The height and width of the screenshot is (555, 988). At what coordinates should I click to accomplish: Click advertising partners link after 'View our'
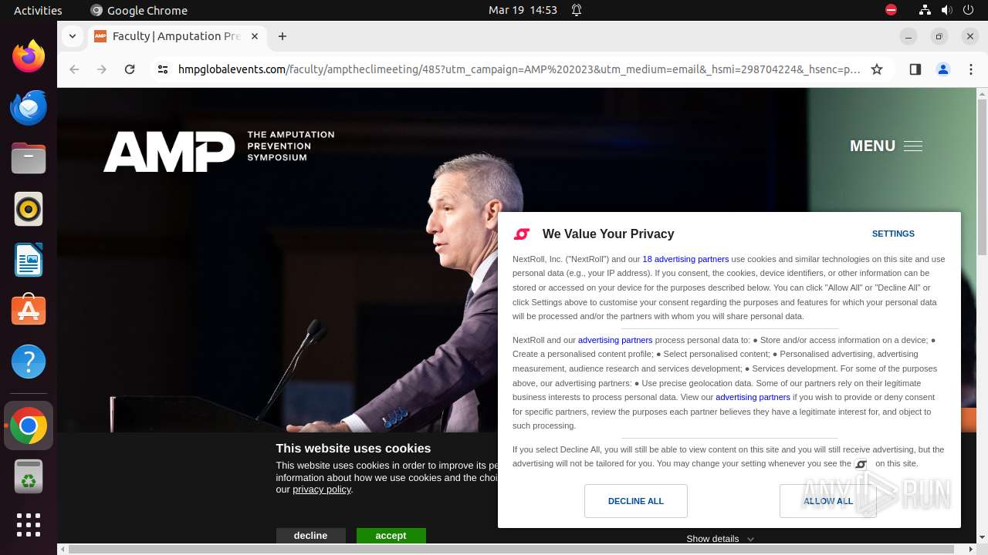[x=753, y=397]
